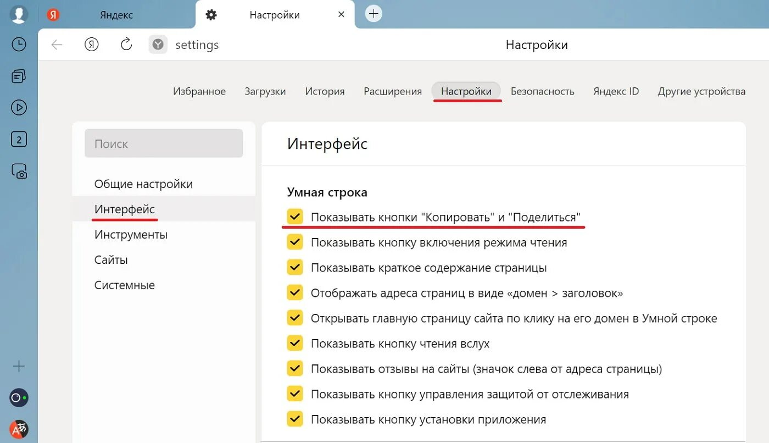The height and width of the screenshot is (443, 769).
Task: Select the Настройки section in top navigation
Action: (x=466, y=91)
